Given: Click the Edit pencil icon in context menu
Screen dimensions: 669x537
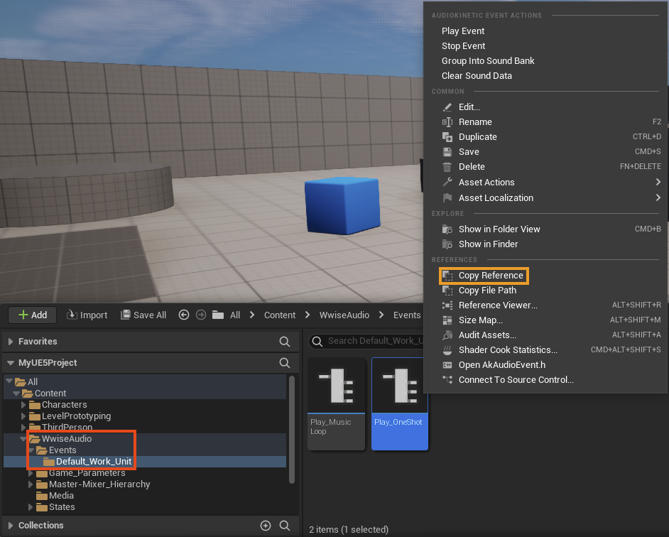Looking at the screenshot, I should [x=447, y=107].
